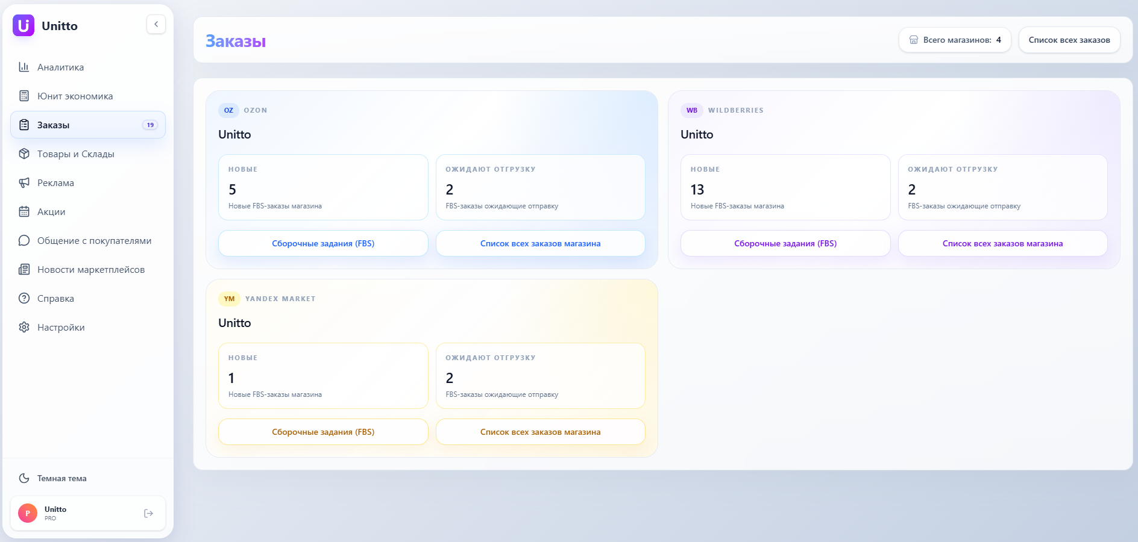The image size is (1138, 542).
Task: Open the Ozon Ожидают отгрузку card
Action: [x=541, y=187]
